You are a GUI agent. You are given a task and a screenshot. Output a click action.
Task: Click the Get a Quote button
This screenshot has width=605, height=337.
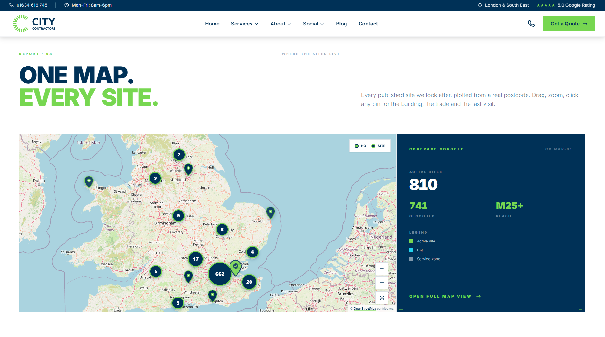click(569, 24)
